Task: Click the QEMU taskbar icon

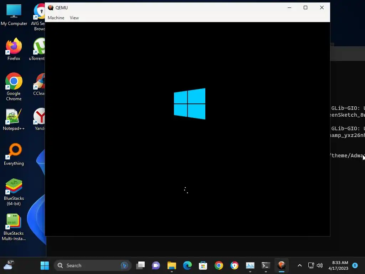Action: tap(282, 265)
